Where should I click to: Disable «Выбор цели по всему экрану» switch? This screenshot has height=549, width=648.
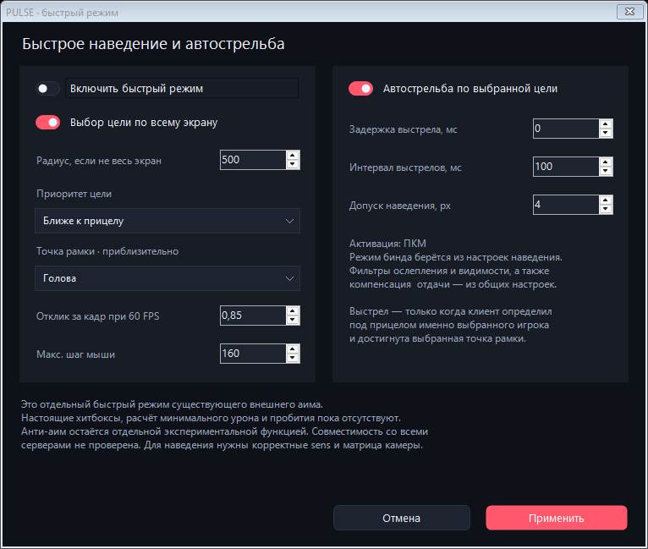click(x=47, y=123)
